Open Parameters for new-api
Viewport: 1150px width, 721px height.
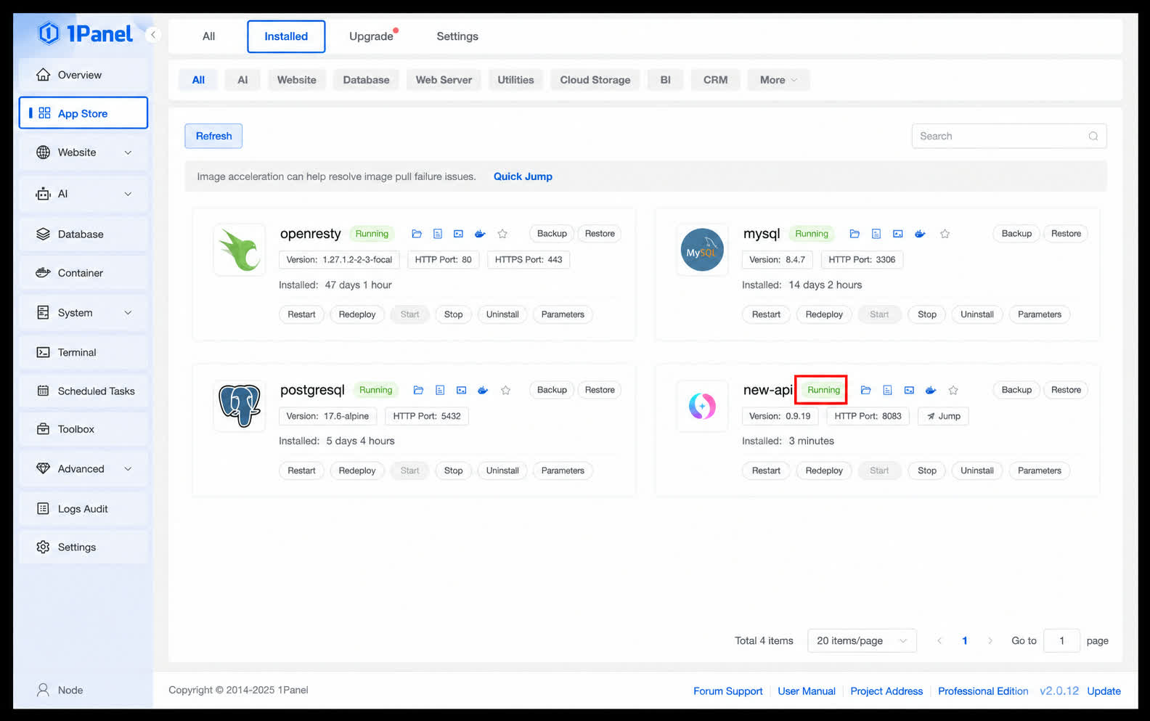1040,471
